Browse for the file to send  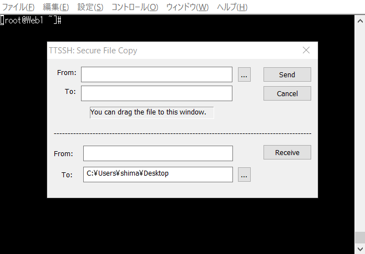tap(244, 74)
